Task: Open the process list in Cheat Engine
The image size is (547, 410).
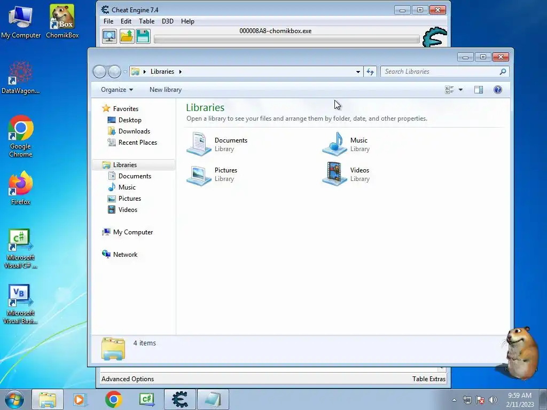Action: click(x=109, y=36)
